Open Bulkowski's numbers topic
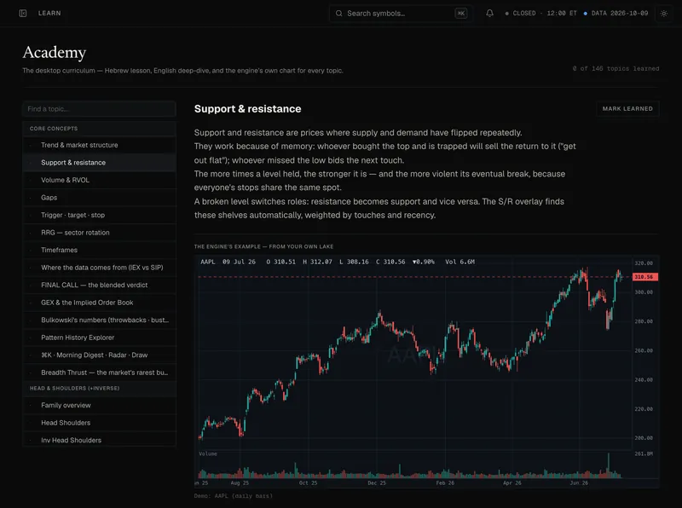682x508 pixels. click(x=99, y=320)
